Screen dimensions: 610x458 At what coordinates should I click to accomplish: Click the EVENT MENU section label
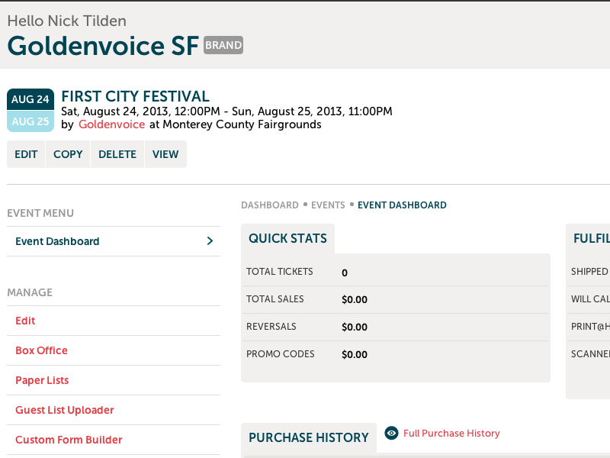tap(40, 214)
